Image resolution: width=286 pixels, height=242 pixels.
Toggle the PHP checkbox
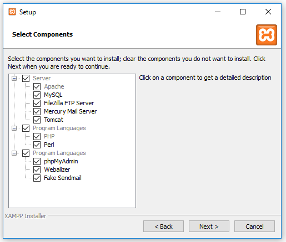click(x=37, y=136)
